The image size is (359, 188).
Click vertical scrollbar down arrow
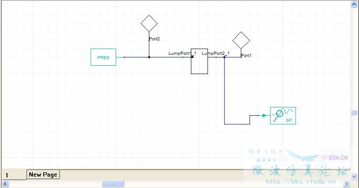point(354,177)
